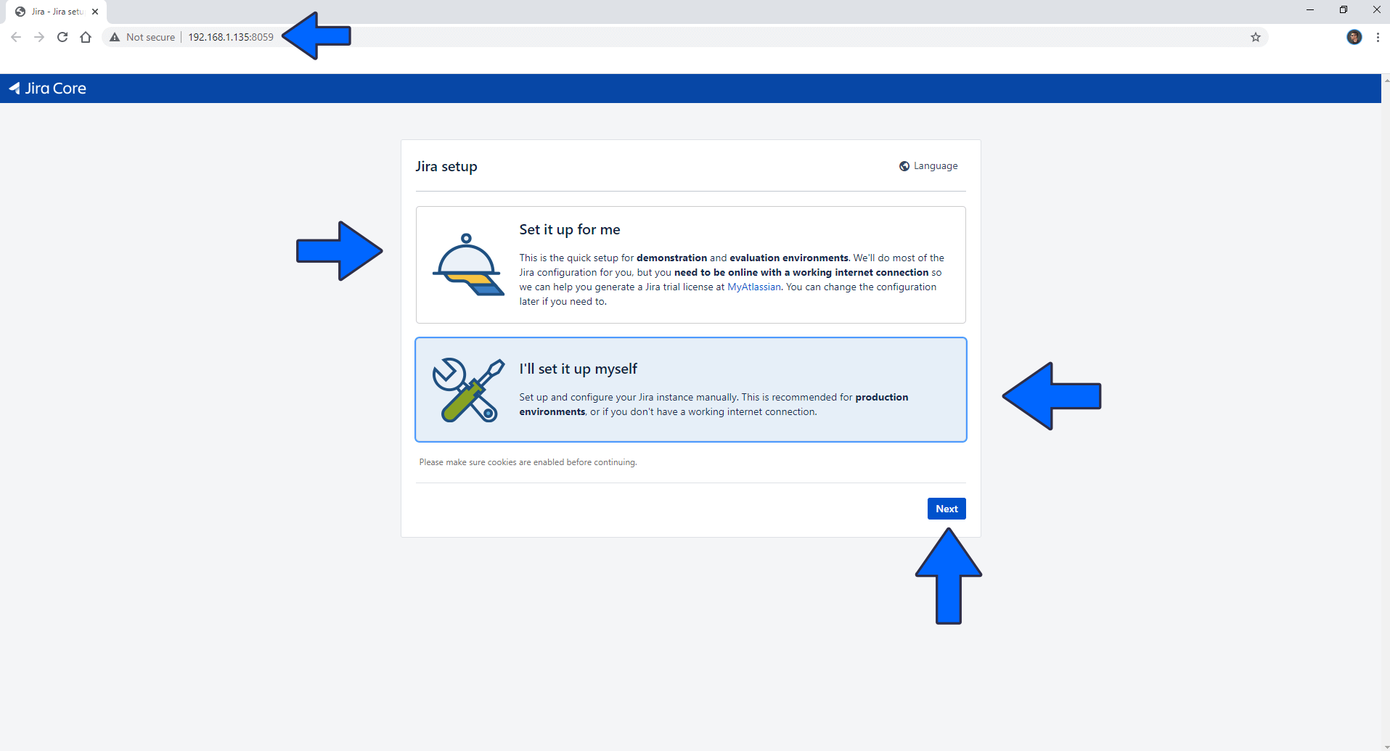1390x751 pixels.
Task: Bookmark this page with the star icon
Action: coord(1256,37)
